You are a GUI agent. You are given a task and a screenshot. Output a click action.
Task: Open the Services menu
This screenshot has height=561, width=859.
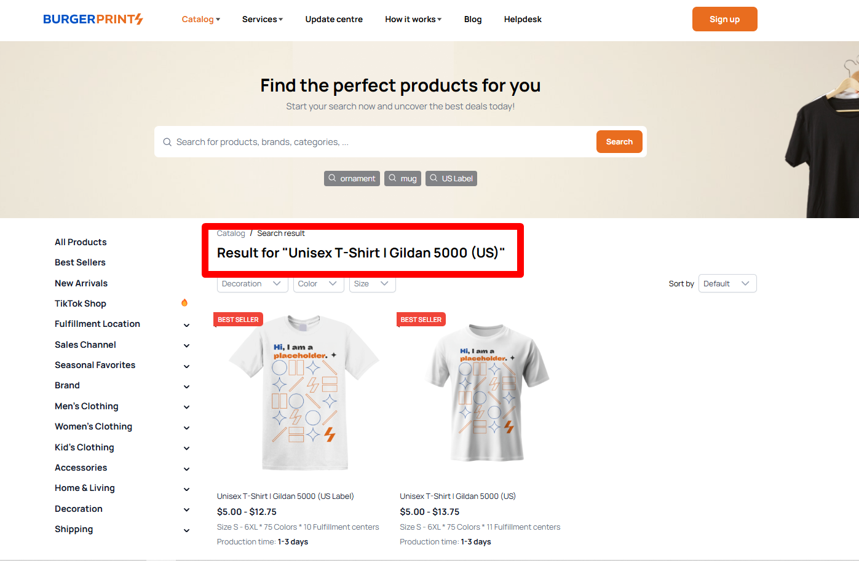[263, 19]
